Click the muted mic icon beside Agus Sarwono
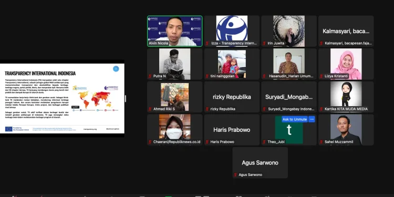 point(235,174)
